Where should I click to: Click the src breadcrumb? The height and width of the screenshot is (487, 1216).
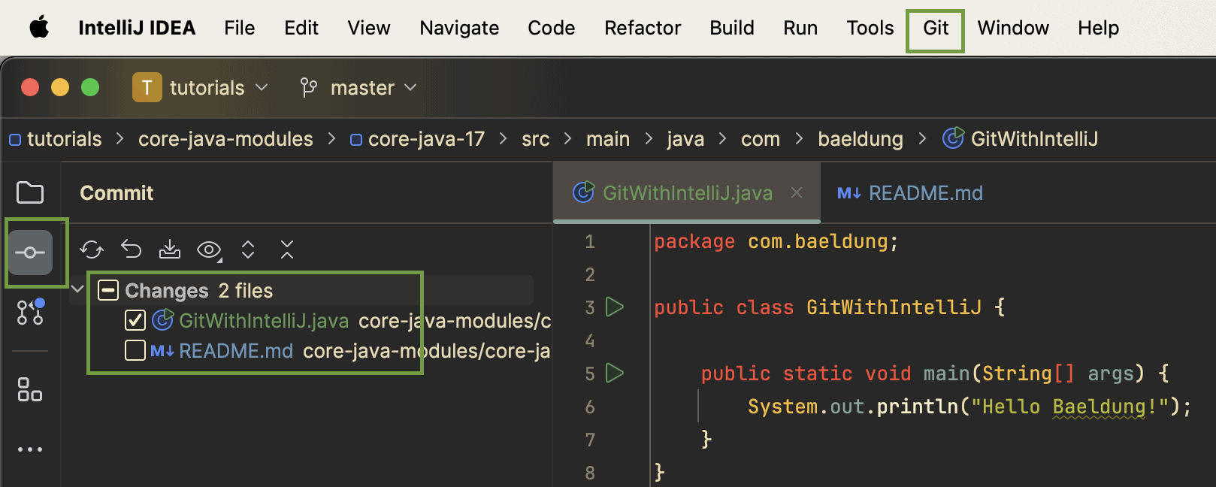pyautogui.click(x=536, y=139)
